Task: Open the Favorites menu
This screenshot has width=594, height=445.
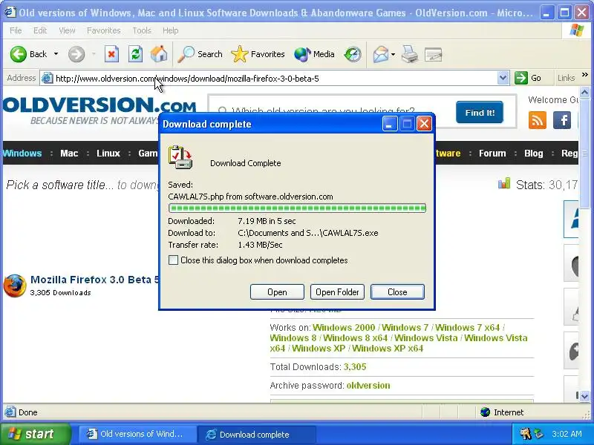Action: tap(103, 30)
